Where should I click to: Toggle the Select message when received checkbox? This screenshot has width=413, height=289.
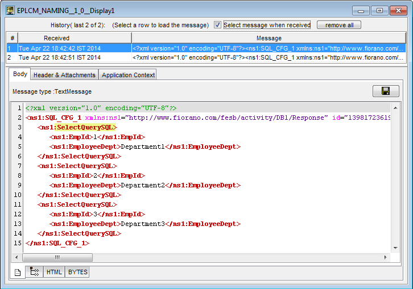click(x=217, y=25)
